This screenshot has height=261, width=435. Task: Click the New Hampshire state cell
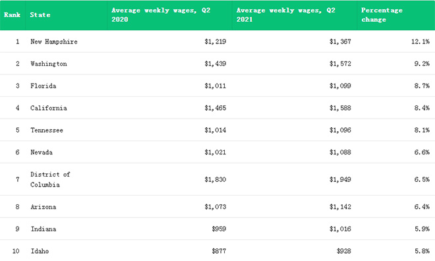54,42
